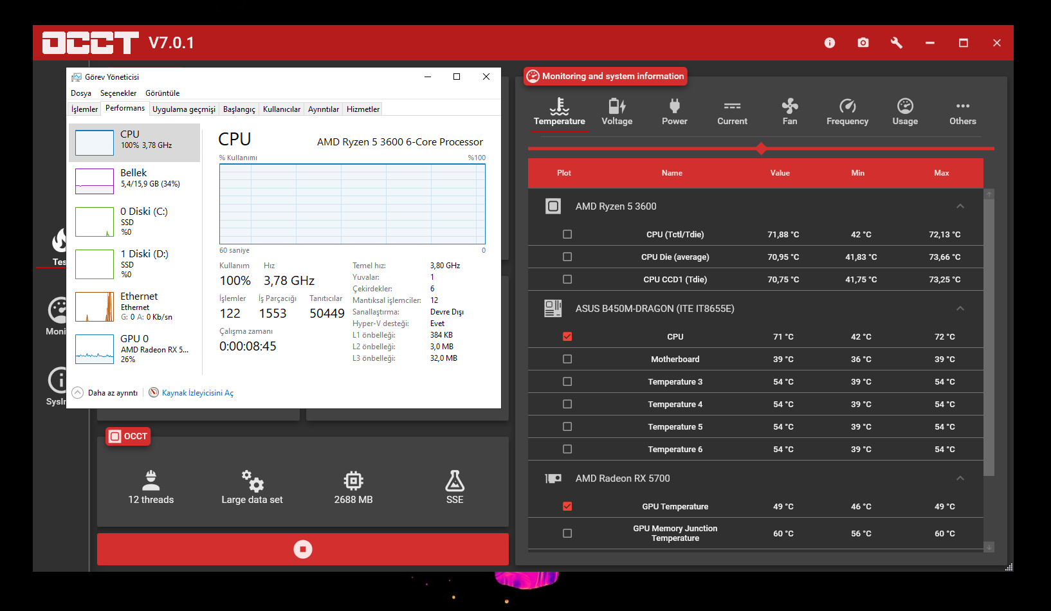This screenshot has width=1051, height=611.
Task: Click the Max column header
Action: click(942, 173)
